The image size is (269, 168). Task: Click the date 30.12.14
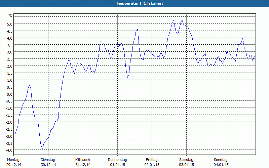click(x=48, y=165)
